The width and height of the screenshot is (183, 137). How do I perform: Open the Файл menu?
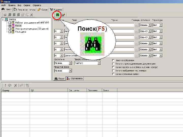pyautogui.click(x=4, y=5)
